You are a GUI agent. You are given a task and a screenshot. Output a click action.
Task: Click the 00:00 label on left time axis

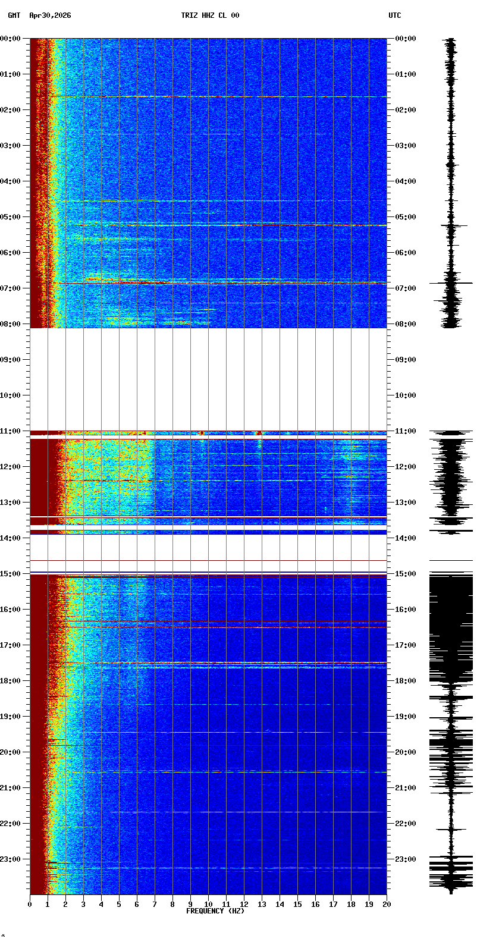click(11, 39)
